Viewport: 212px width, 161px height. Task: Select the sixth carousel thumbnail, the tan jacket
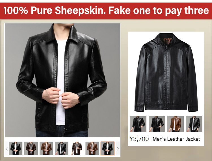point(92,149)
